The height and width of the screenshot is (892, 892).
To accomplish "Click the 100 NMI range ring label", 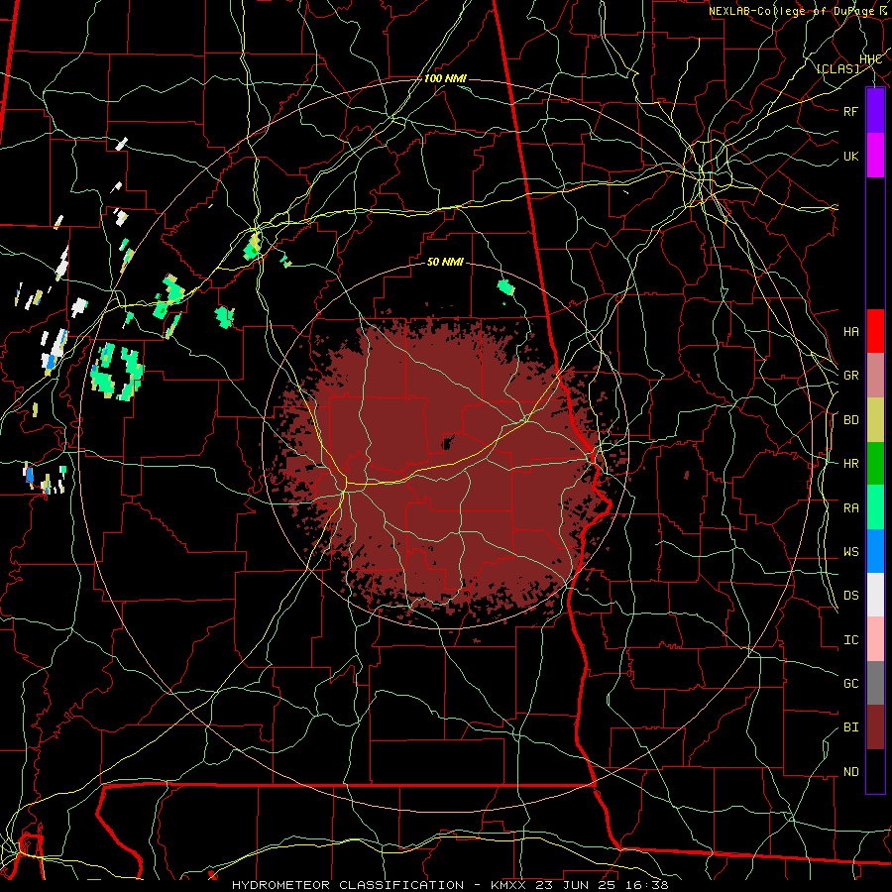I will (x=445, y=78).
